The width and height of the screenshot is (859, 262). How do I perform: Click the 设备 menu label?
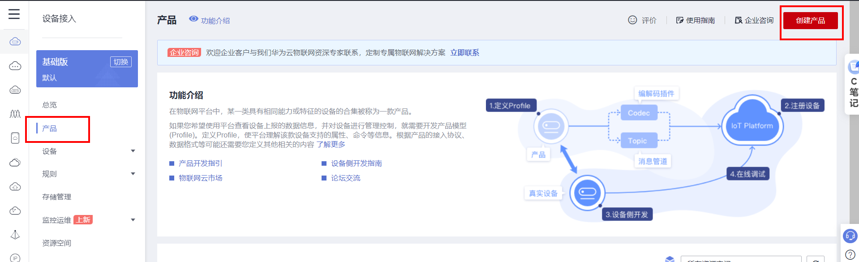(x=50, y=151)
